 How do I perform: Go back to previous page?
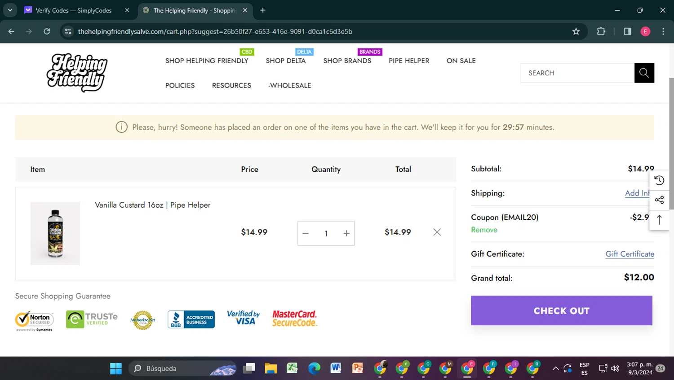pos(11,31)
